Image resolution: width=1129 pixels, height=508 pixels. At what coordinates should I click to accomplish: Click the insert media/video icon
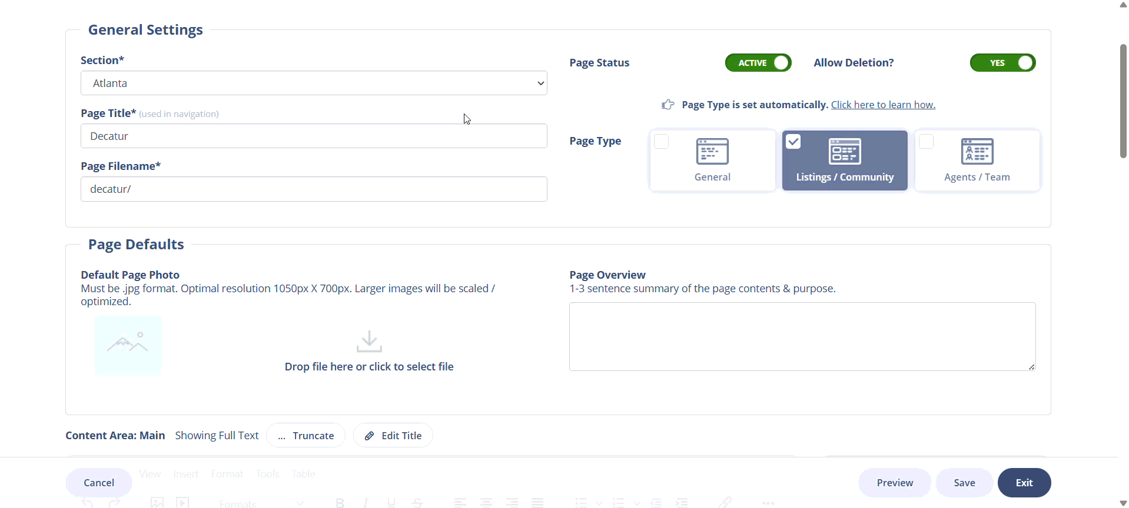(182, 503)
